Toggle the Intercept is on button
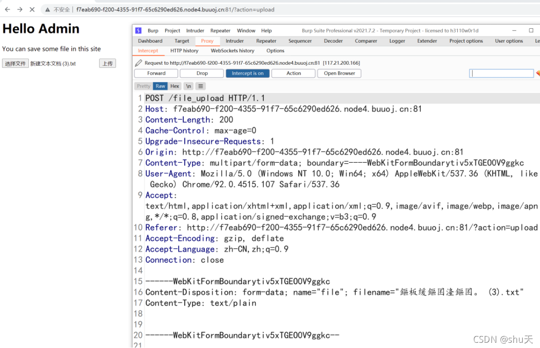 point(247,73)
